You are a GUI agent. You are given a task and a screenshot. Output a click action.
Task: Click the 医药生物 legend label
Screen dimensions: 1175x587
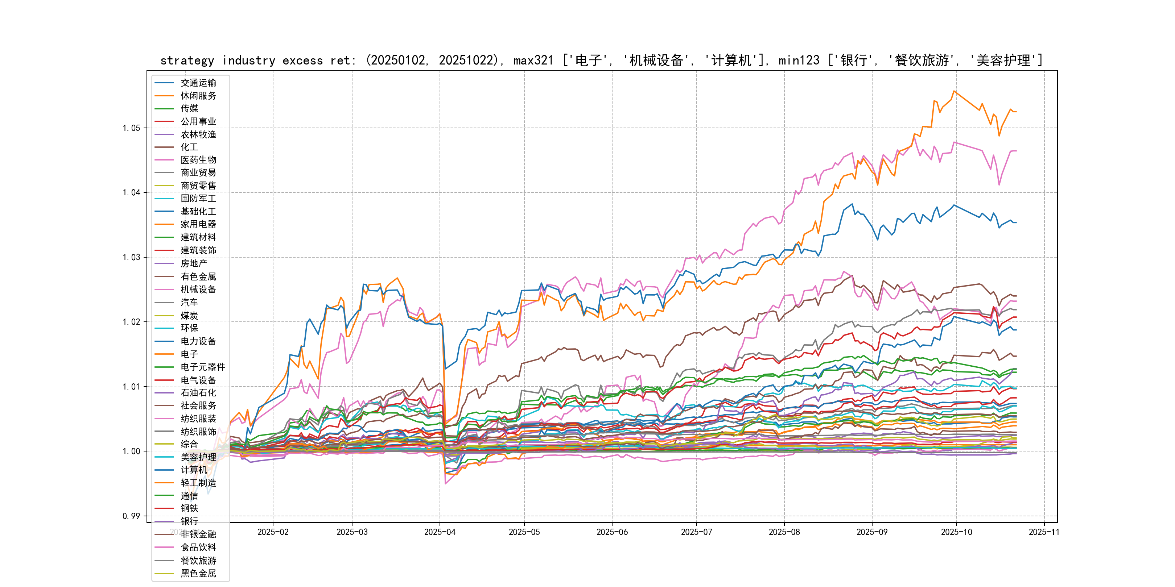coord(198,160)
